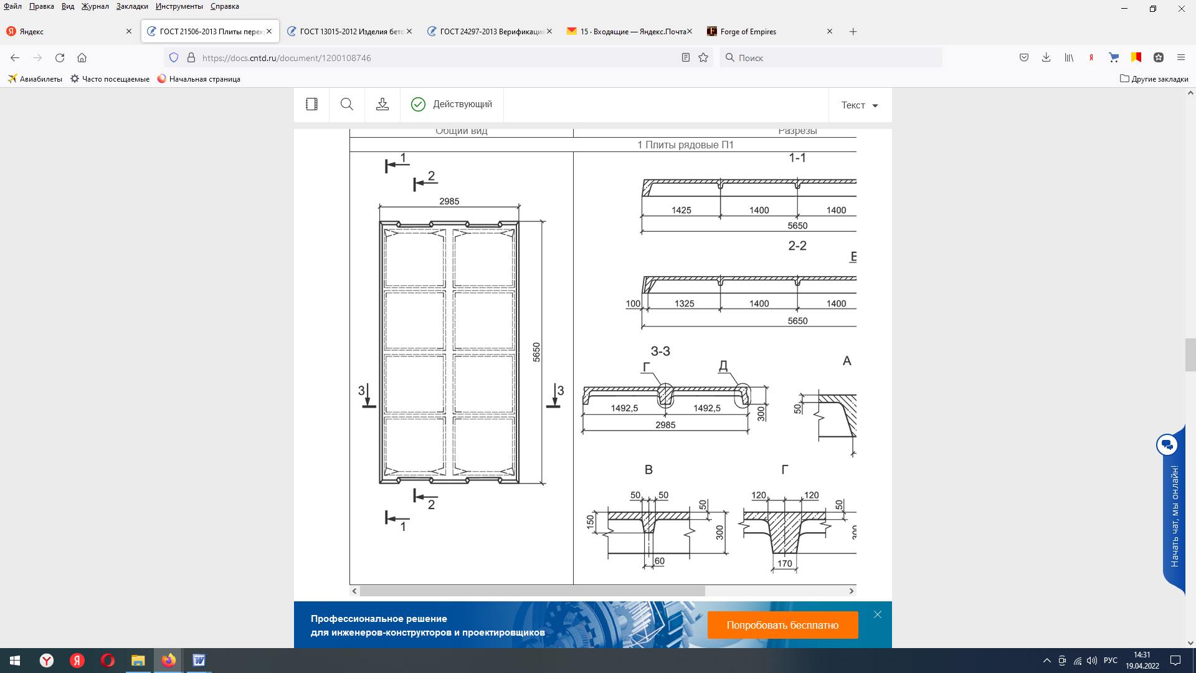Click the '1 Плиты рядовые П1' table heading
The width and height of the screenshot is (1196, 673).
tap(685, 145)
